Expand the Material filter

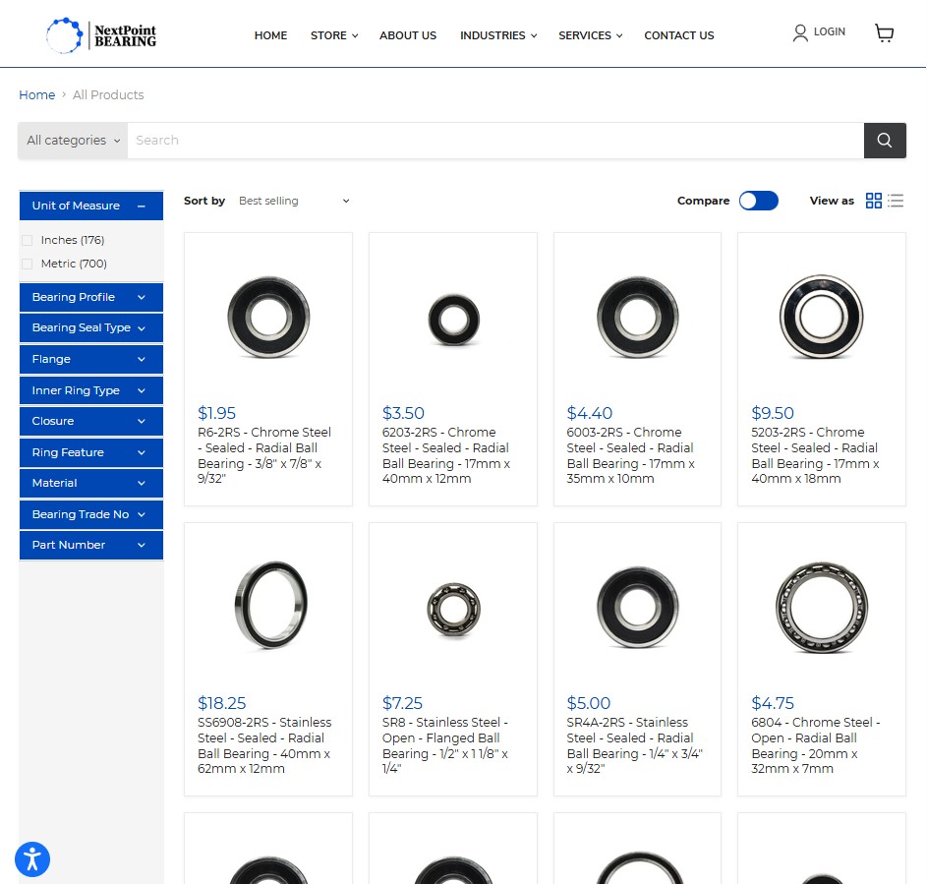point(91,483)
